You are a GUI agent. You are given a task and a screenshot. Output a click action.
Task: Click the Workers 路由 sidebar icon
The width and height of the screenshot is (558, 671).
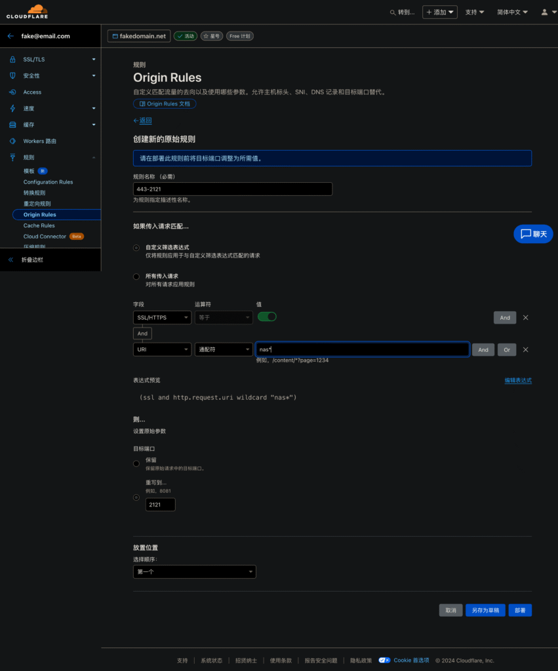12,142
